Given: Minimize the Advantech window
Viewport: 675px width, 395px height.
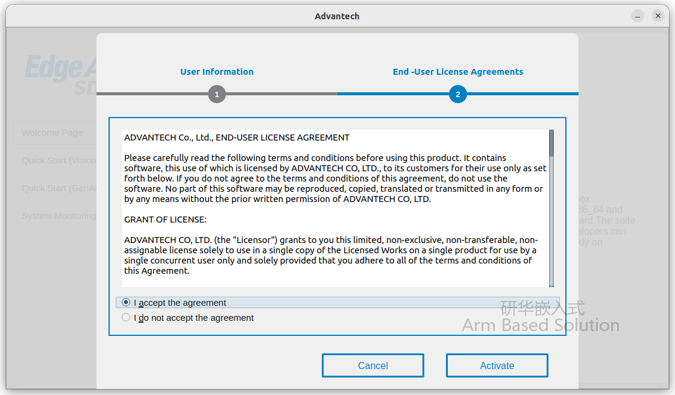Looking at the screenshot, I should click(638, 16).
